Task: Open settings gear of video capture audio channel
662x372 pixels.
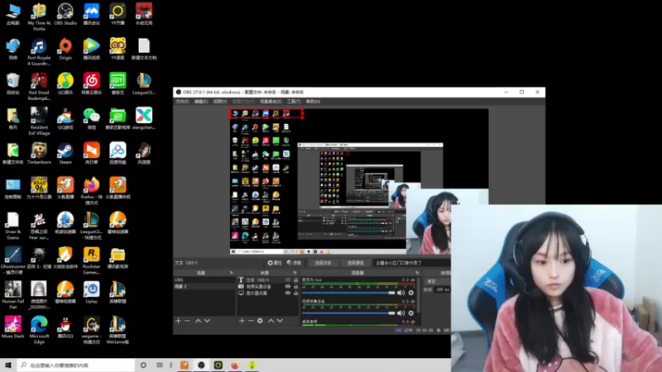Action: coord(411,313)
